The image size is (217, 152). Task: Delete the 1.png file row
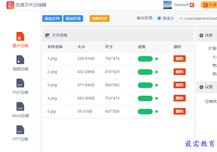[180, 59]
